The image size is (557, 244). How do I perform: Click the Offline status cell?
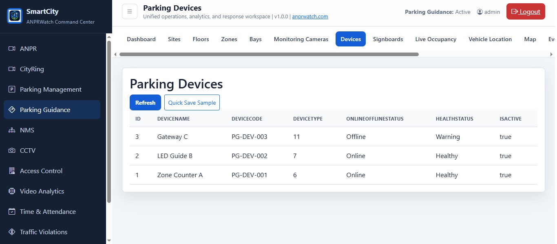tap(356, 137)
